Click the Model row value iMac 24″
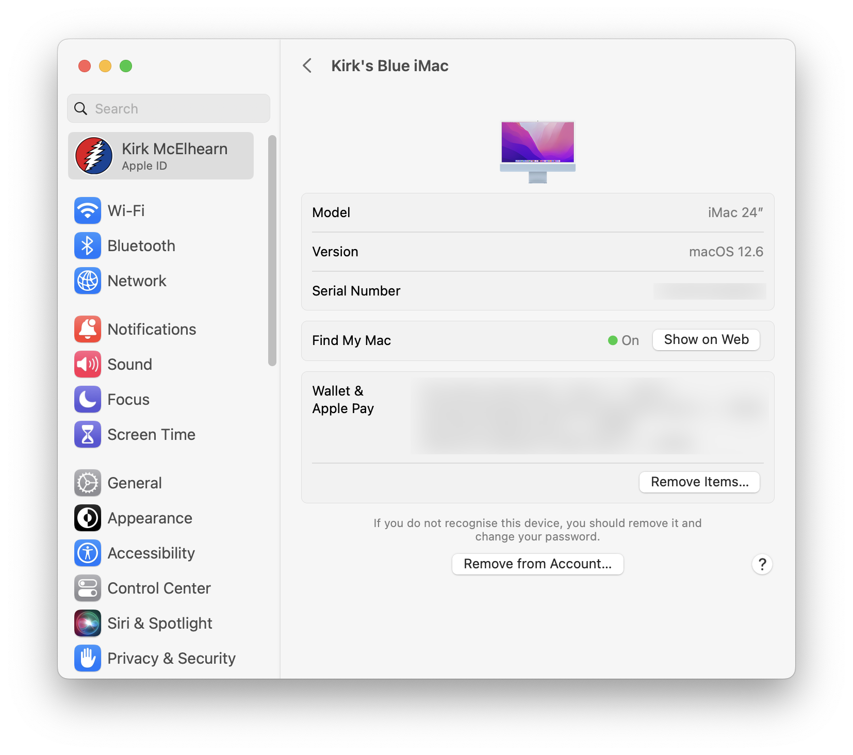Image resolution: width=853 pixels, height=755 pixels. (x=735, y=212)
